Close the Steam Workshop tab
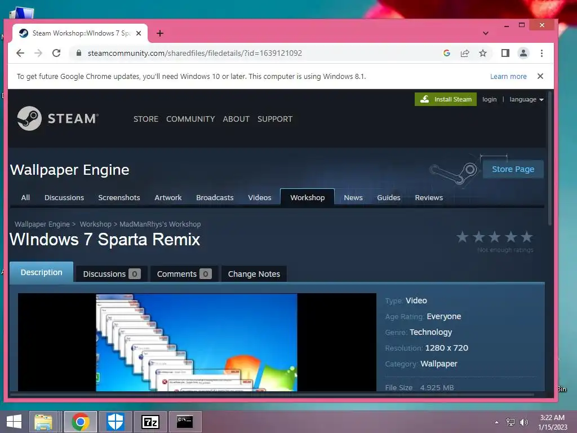 139,33
